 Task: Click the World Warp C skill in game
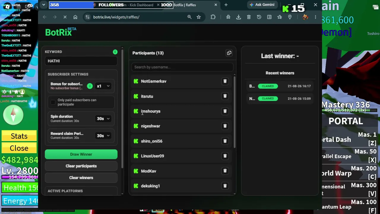[350, 173]
